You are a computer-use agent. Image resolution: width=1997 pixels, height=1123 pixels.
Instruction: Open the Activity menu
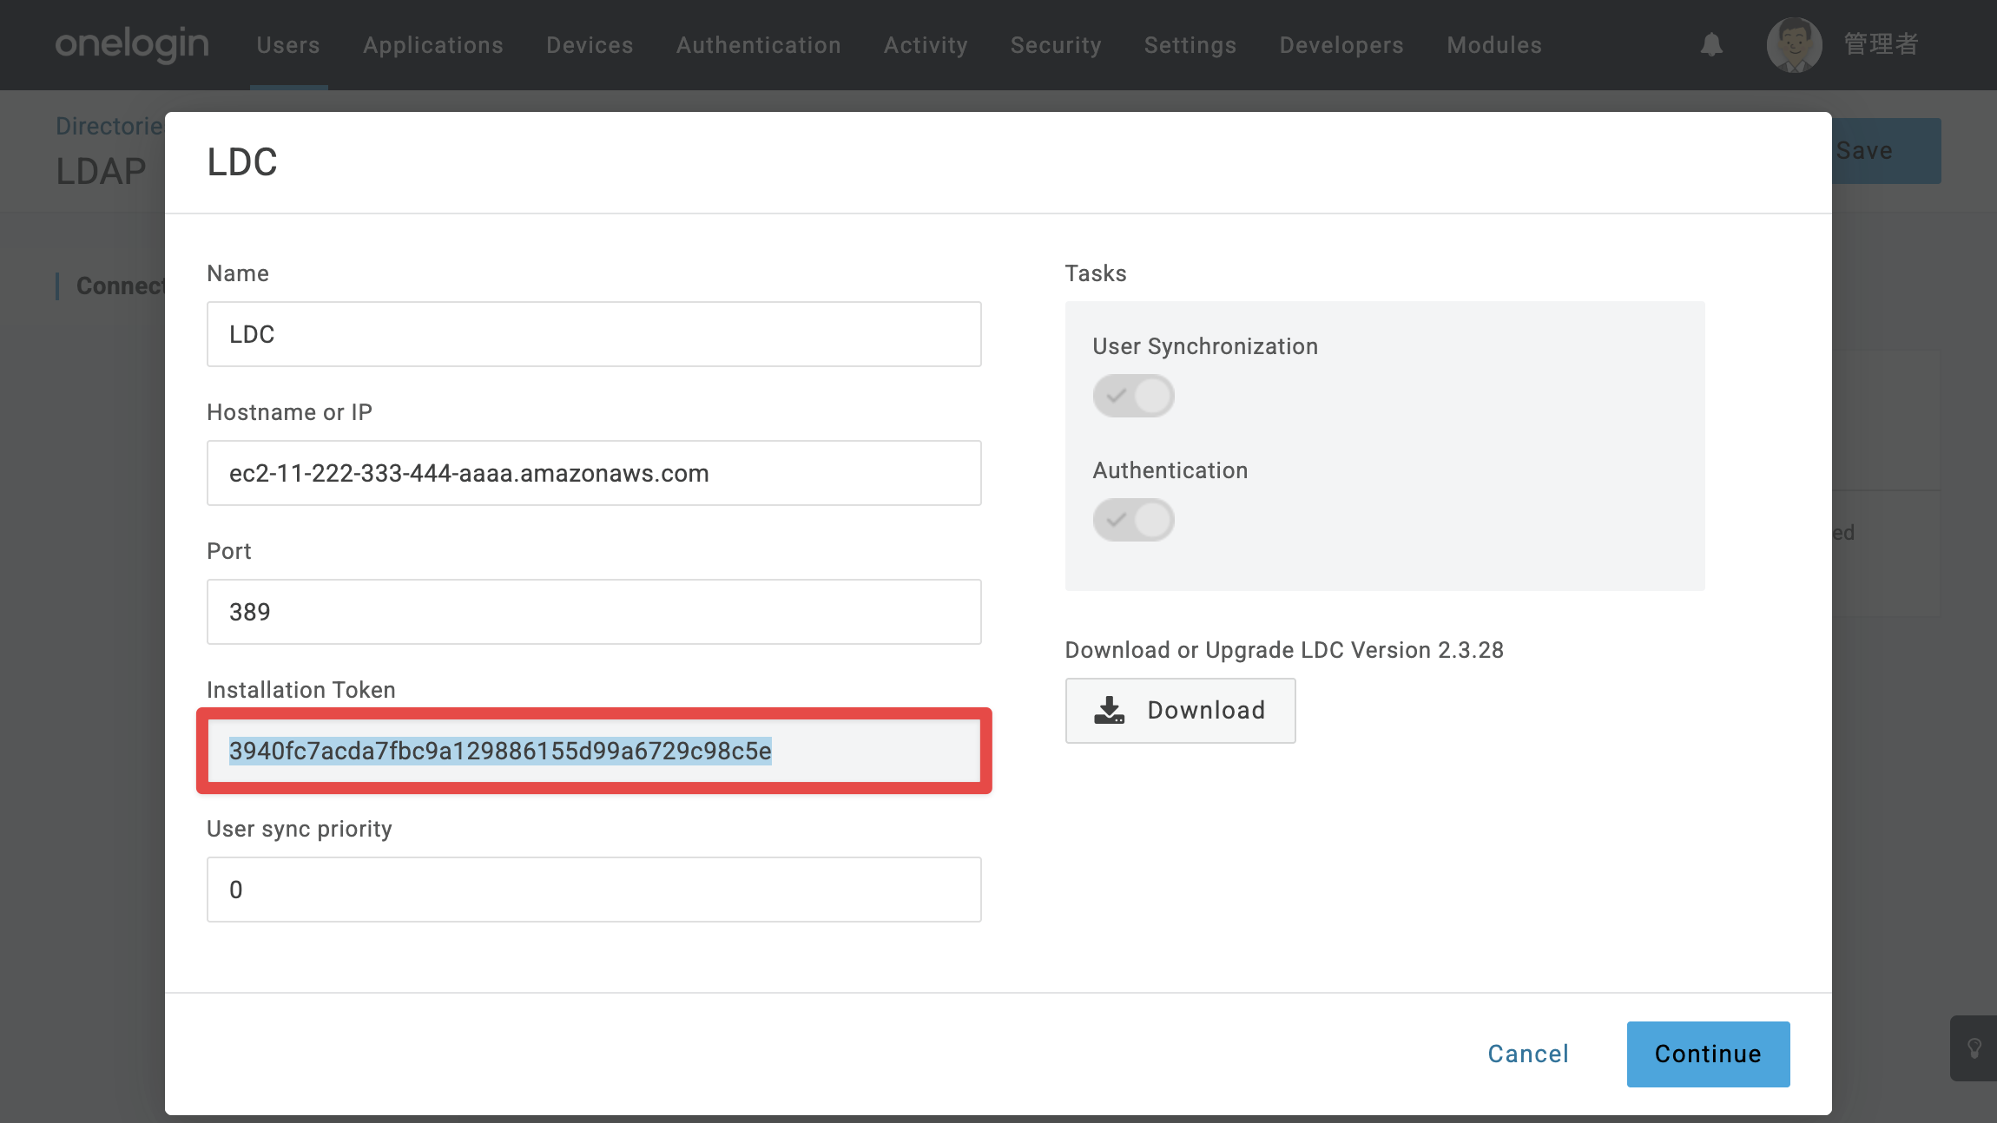926,45
